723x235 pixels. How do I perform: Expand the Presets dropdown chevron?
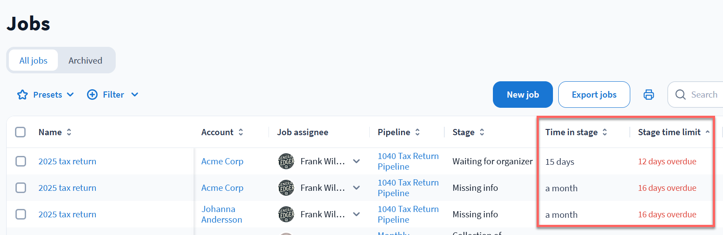pyautogui.click(x=70, y=95)
